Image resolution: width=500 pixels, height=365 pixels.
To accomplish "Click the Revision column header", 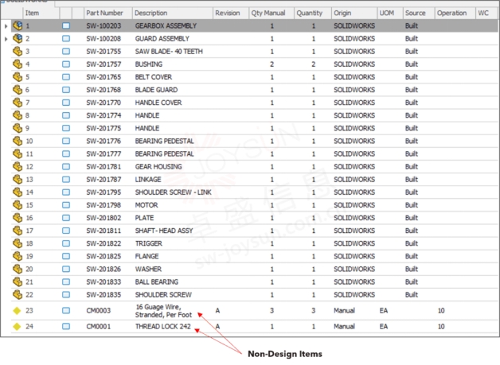I will (x=231, y=13).
